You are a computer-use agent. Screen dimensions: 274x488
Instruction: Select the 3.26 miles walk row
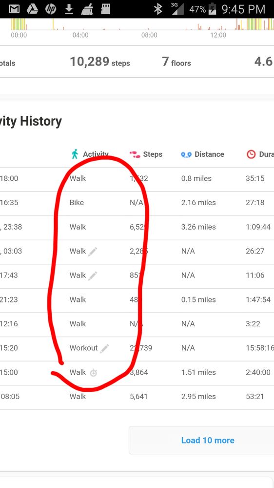click(137, 227)
